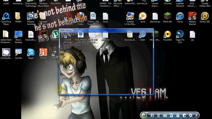The width and height of the screenshot is (212, 119).
Task: Select the Microsoft Office label
Action: pyautogui.click(x=118, y=5)
